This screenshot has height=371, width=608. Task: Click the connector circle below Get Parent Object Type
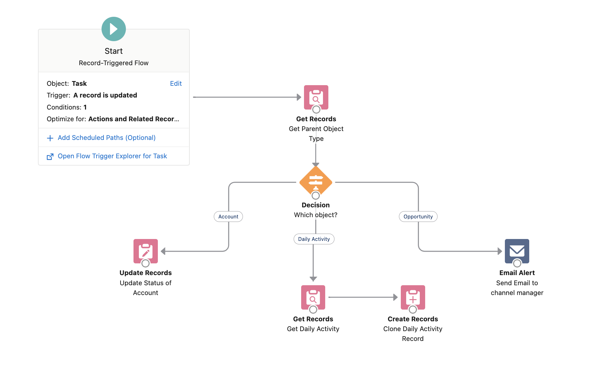point(316,110)
